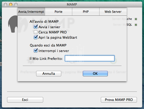
Task: Click the Quando esci da MAMP heading
Action: [x=48, y=45]
